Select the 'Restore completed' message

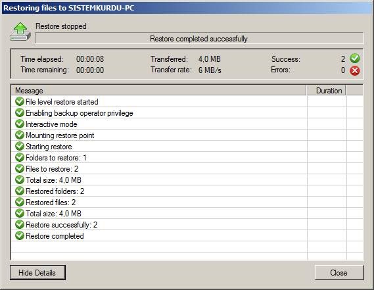[x=55, y=236]
